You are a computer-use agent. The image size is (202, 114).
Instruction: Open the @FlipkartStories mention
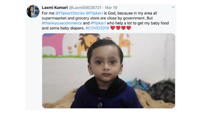70,13
